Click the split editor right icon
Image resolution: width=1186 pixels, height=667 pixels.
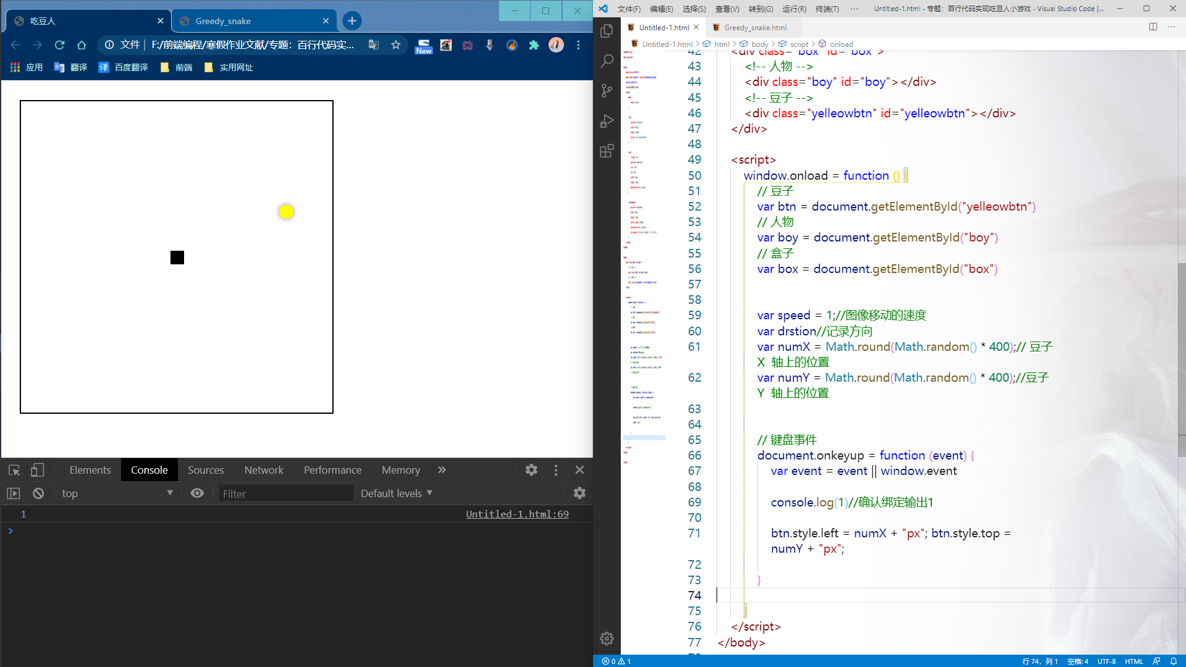tap(1153, 27)
